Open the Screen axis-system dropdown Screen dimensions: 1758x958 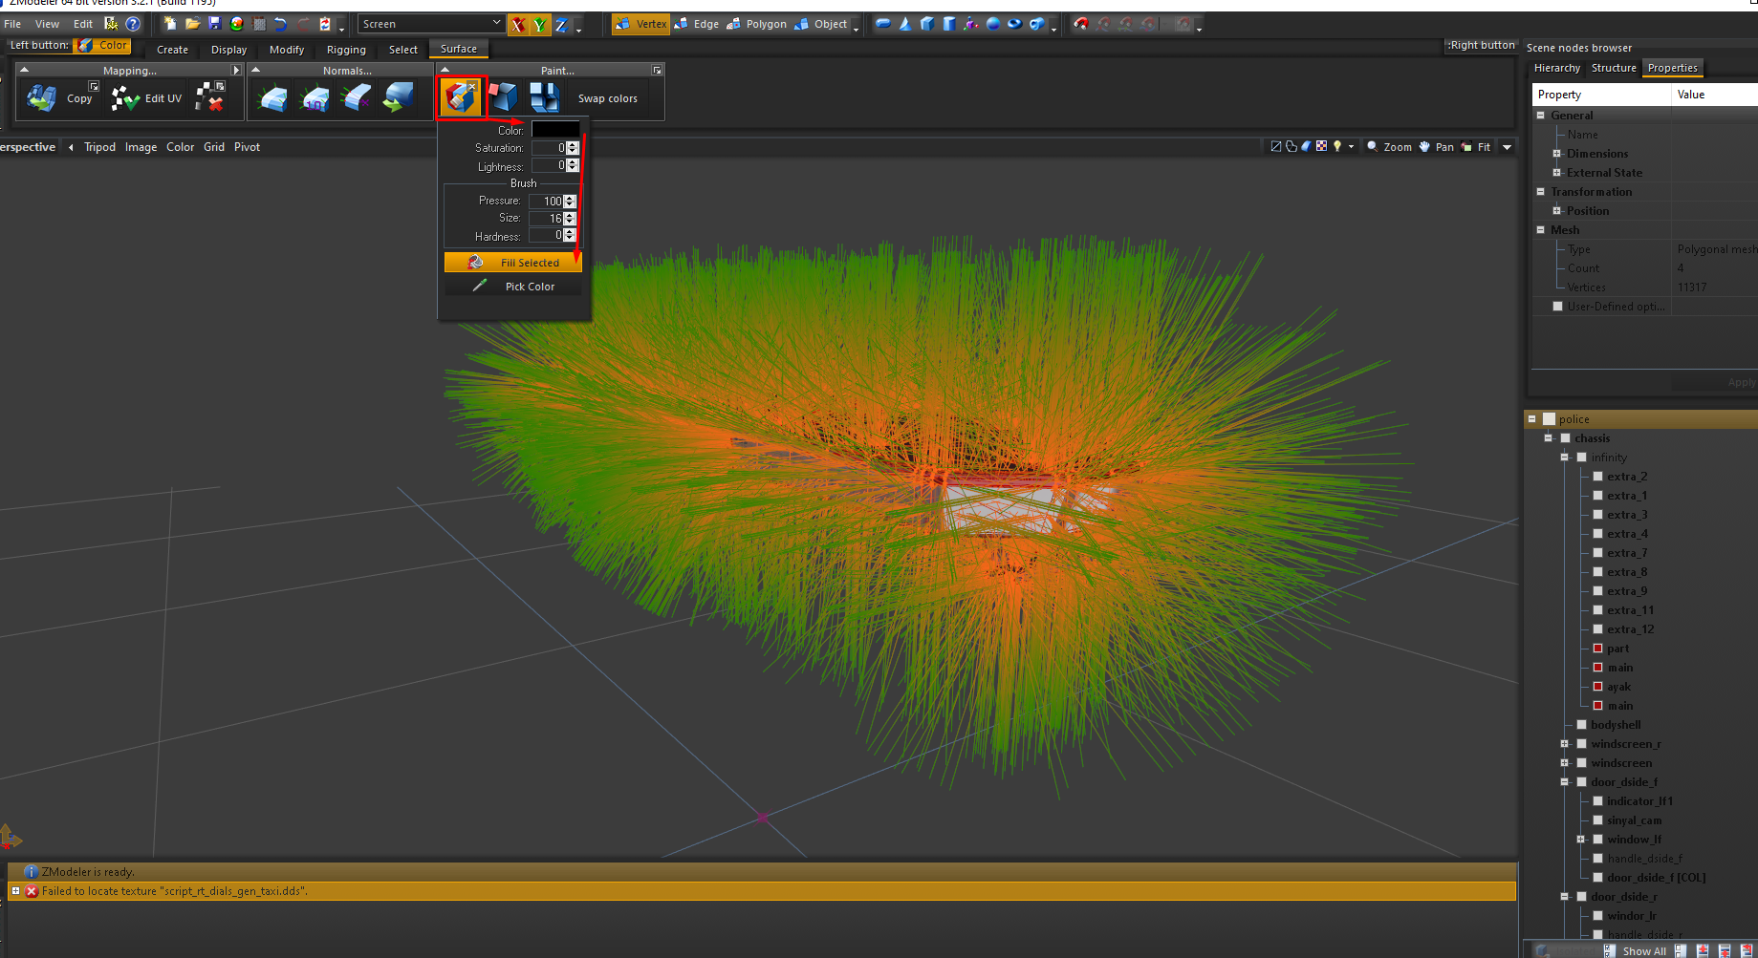[x=431, y=24]
